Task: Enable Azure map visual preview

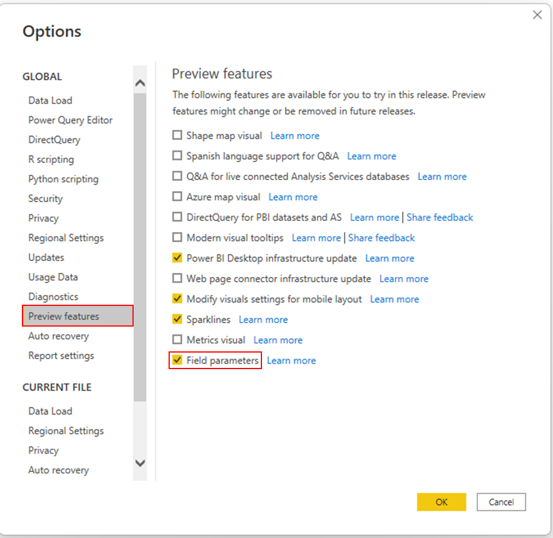Action: (x=177, y=197)
